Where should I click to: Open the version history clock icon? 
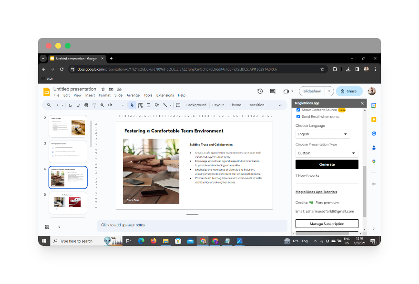click(260, 91)
